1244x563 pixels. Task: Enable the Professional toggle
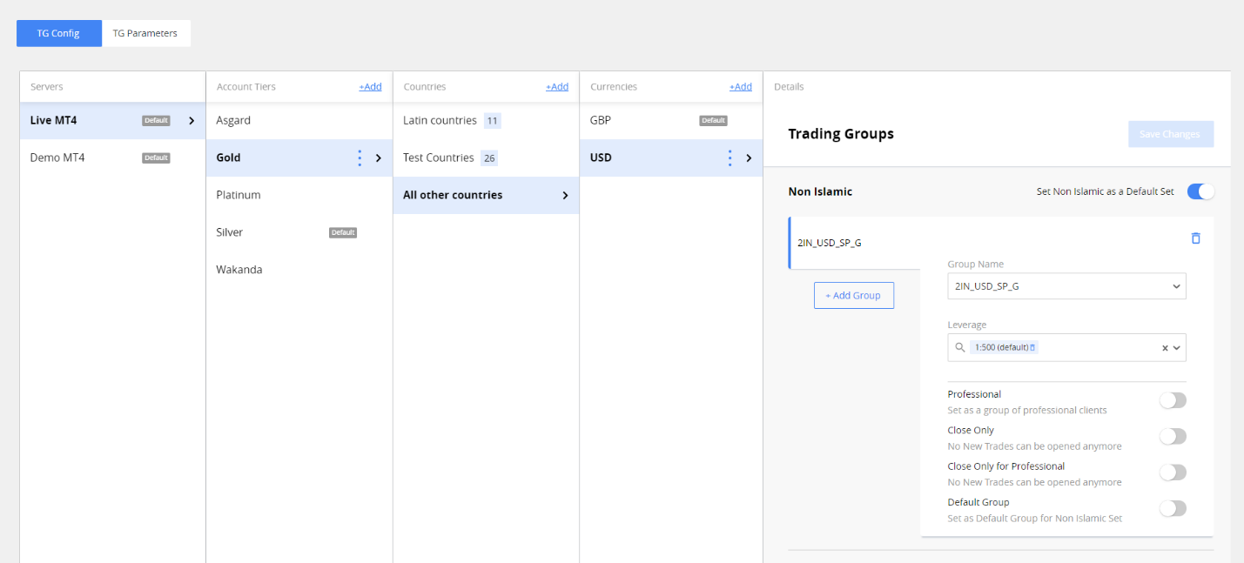pyautogui.click(x=1173, y=400)
